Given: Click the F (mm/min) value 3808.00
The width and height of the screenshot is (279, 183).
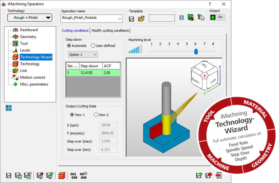Looking at the screenshot, I should point(108,133).
